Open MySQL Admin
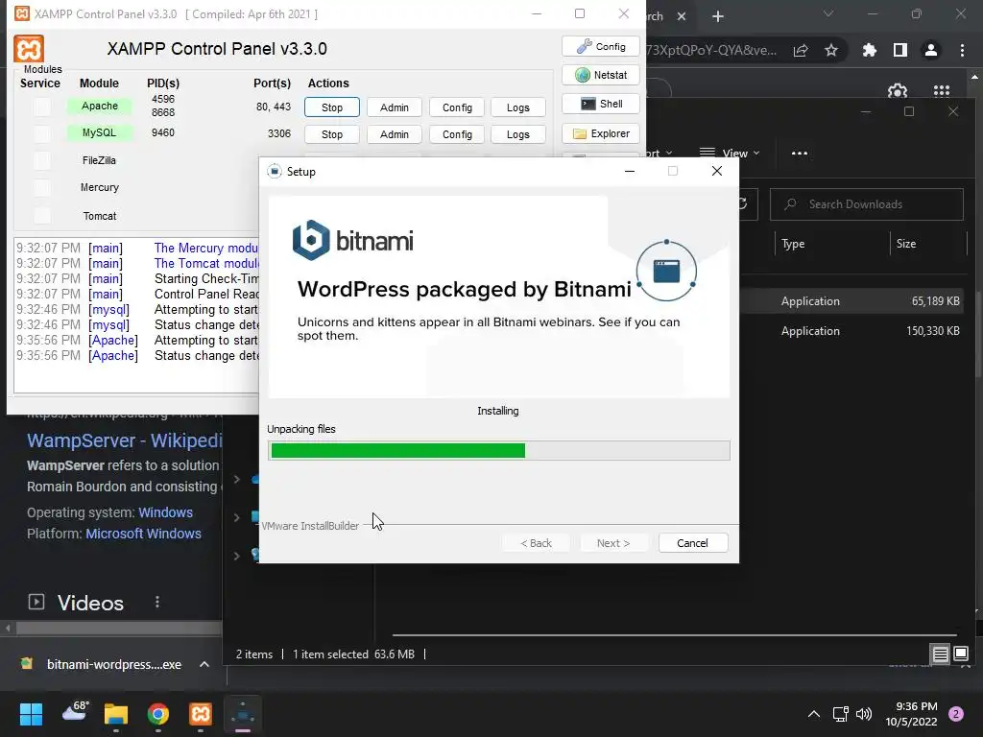This screenshot has width=983, height=737. coord(395,134)
